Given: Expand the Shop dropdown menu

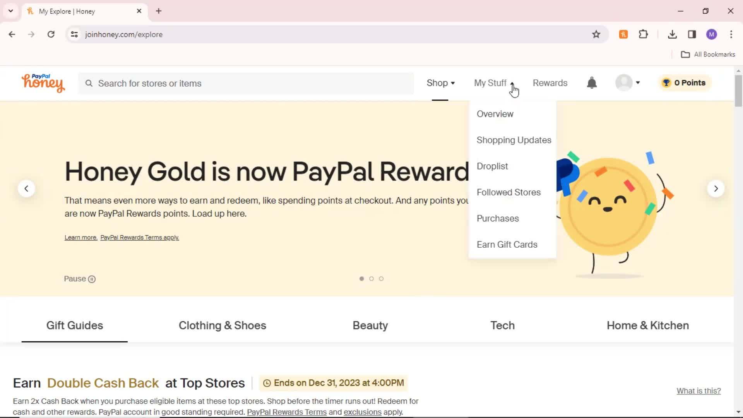Looking at the screenshot, I should [x=440, y=83].
